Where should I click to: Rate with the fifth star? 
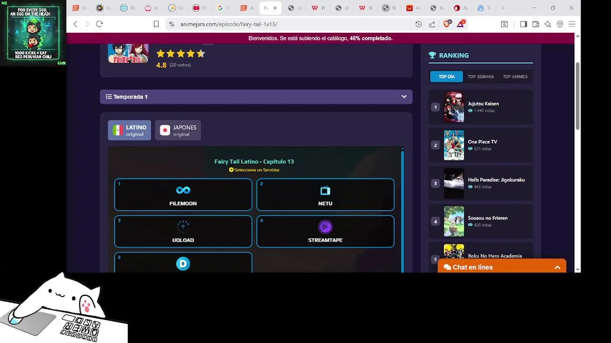201,54
